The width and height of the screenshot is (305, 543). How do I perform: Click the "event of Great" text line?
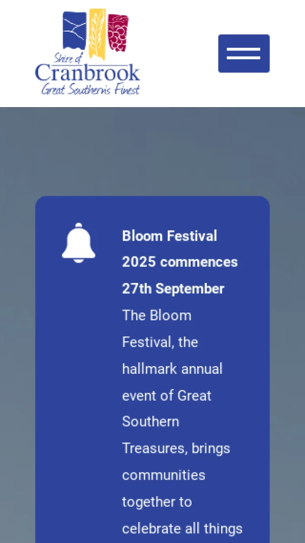tap(166, 395)
